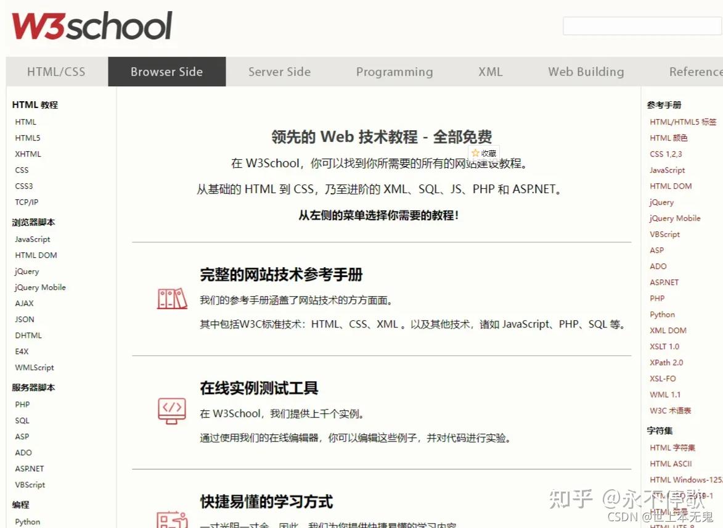Open the jQuery tutorial in left sidebar
The image size is (723, 528).
pos(27,271)
